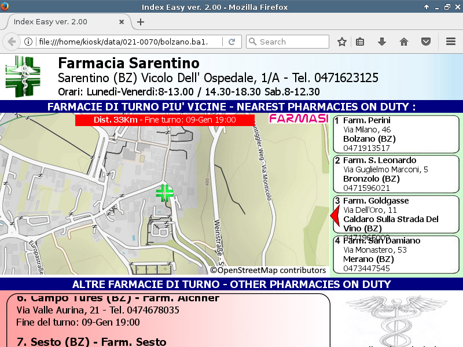Open a new tab with the plus button
The height and width of the screenshot is (347, 463).
coord(141,22)
